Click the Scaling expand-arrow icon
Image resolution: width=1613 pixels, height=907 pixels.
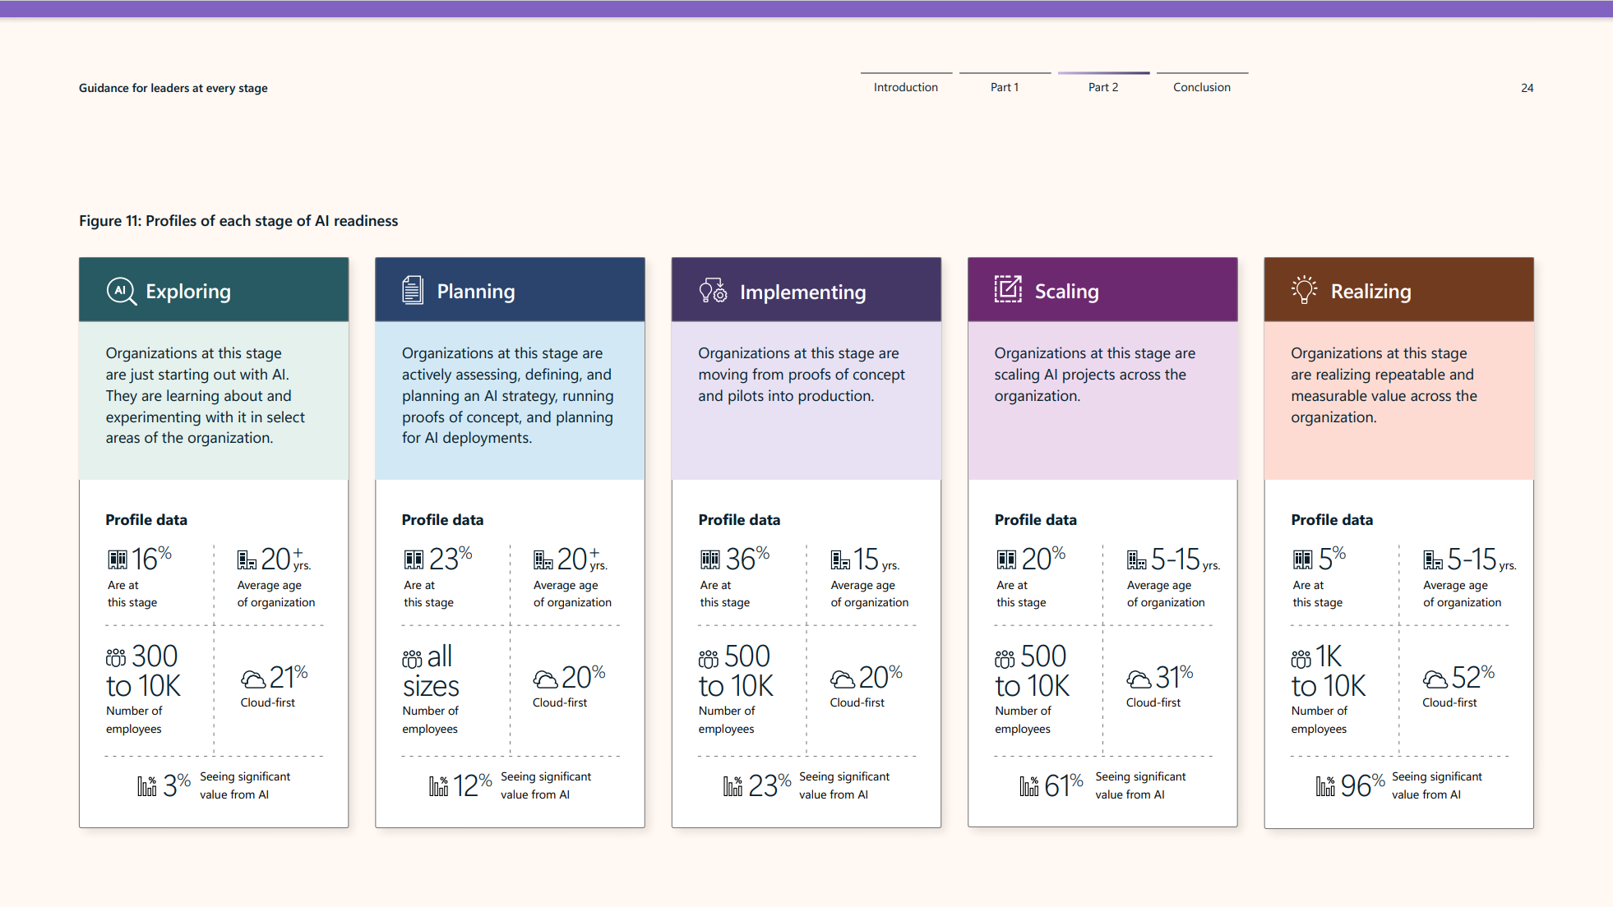[1007, 289]
